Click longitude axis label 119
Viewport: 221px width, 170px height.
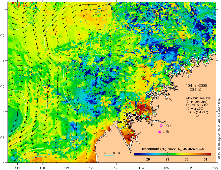[x=17, y=168]
